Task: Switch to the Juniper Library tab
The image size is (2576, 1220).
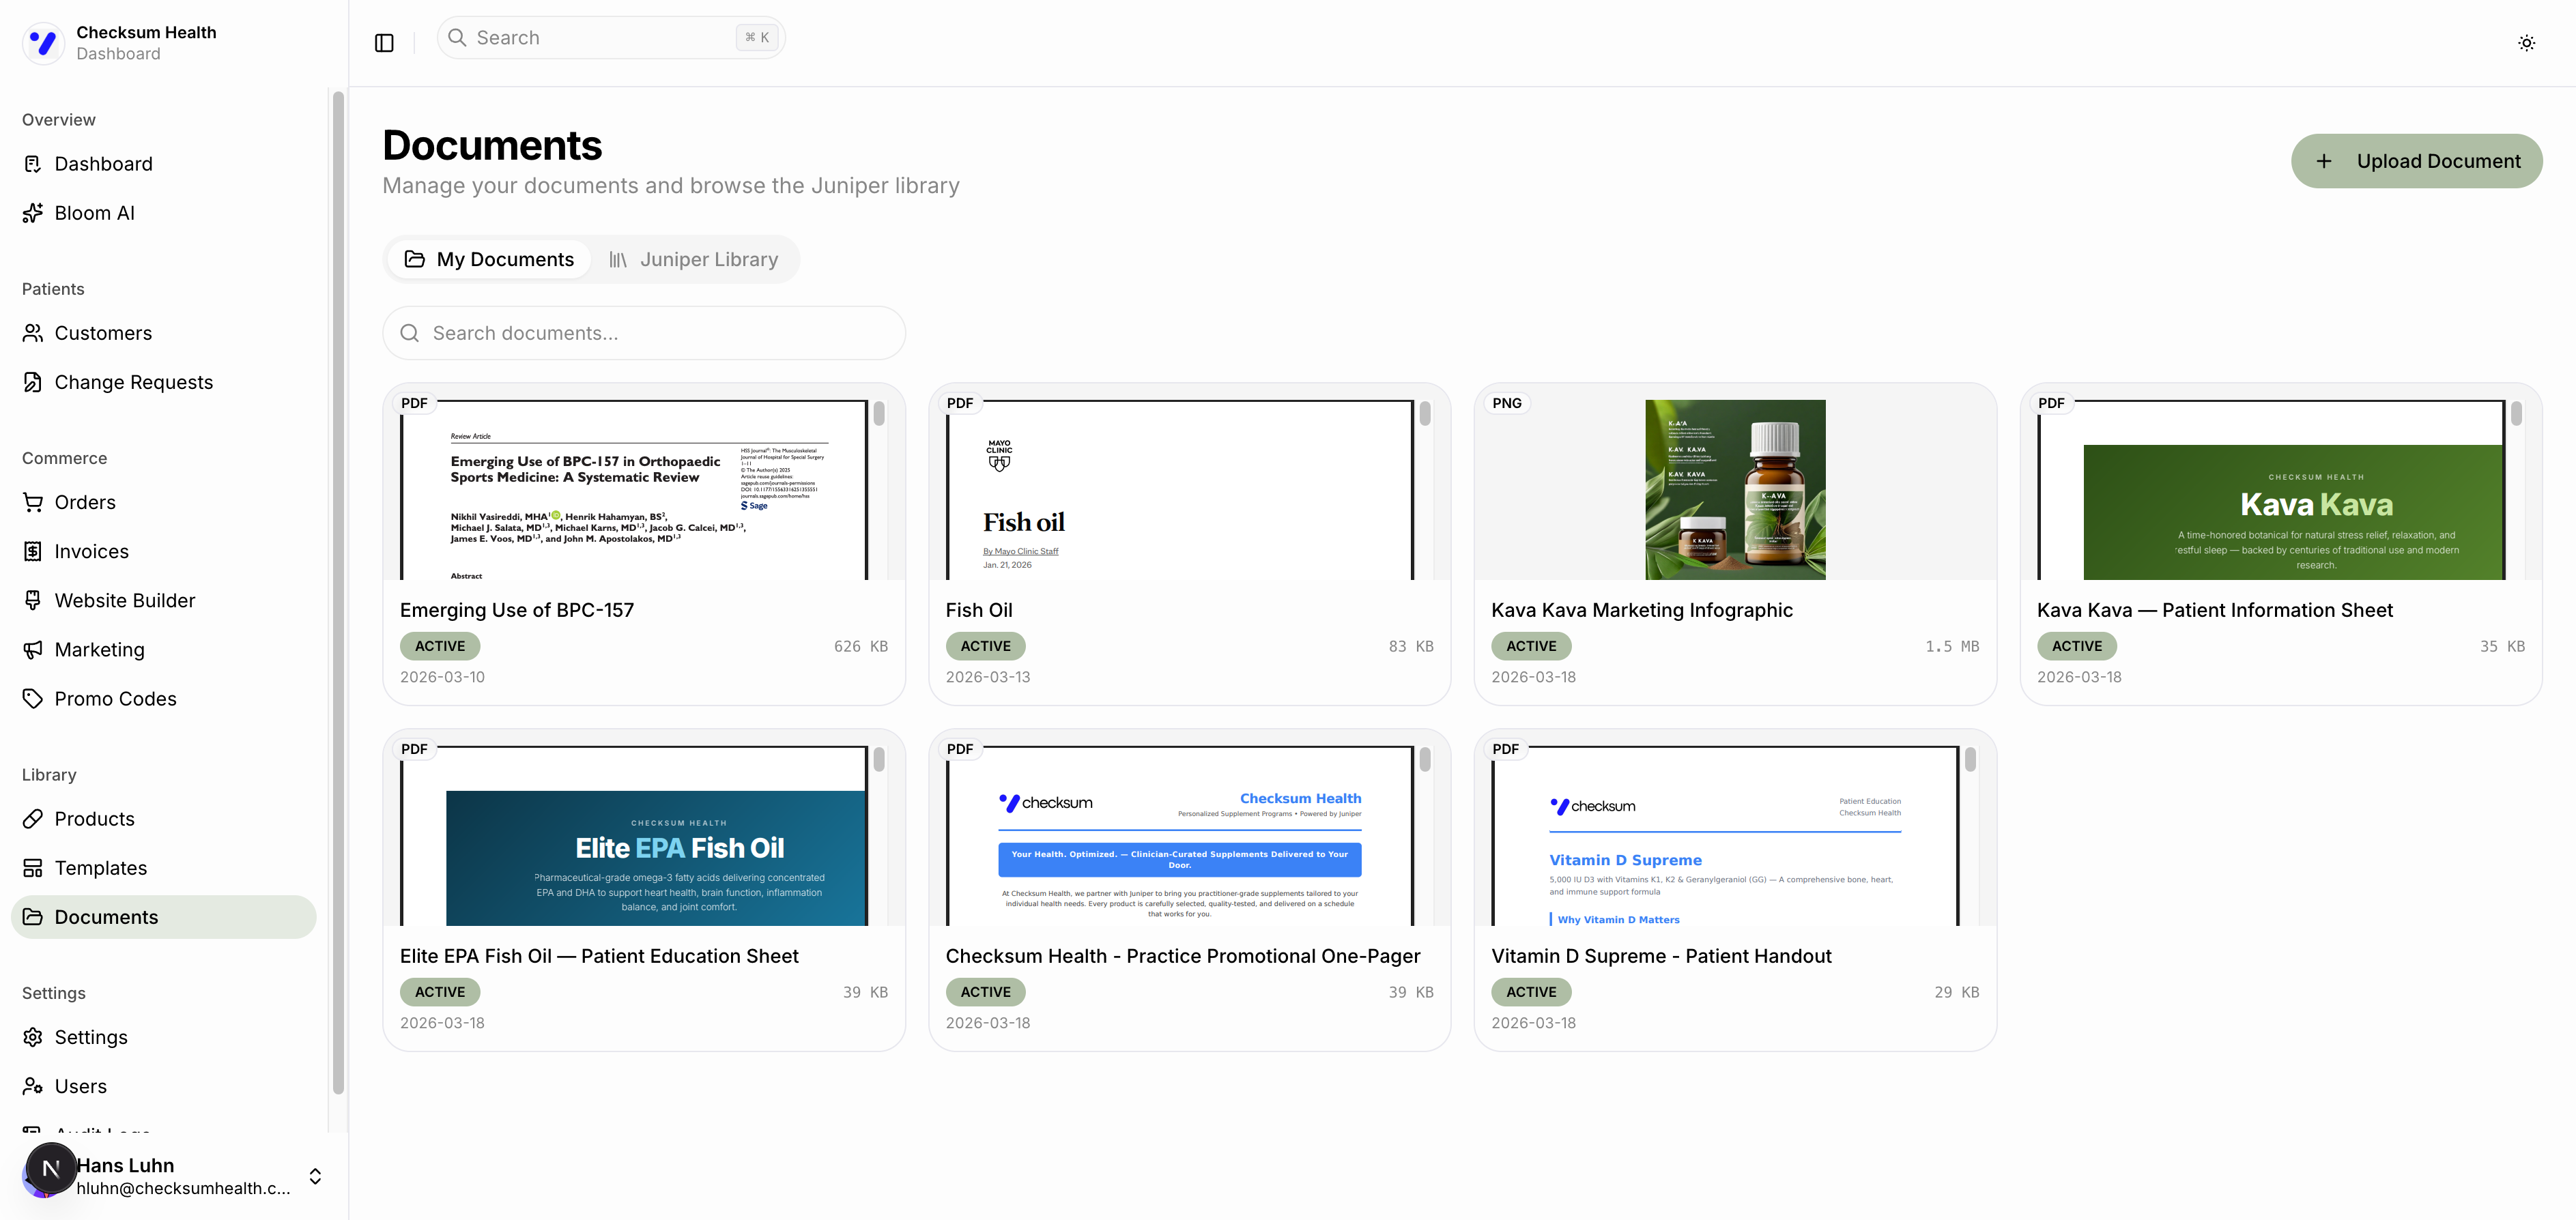Action: [694, 260]
